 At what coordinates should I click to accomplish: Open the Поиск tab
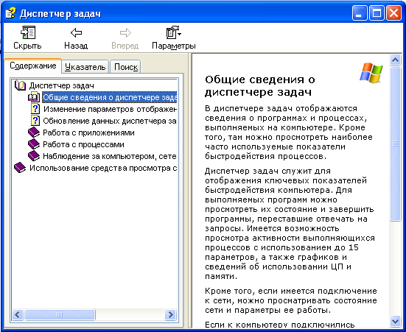coord(125,67)
